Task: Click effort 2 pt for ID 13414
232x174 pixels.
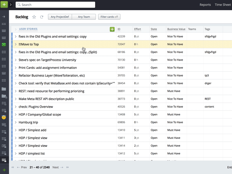Action: click(137, 146)
